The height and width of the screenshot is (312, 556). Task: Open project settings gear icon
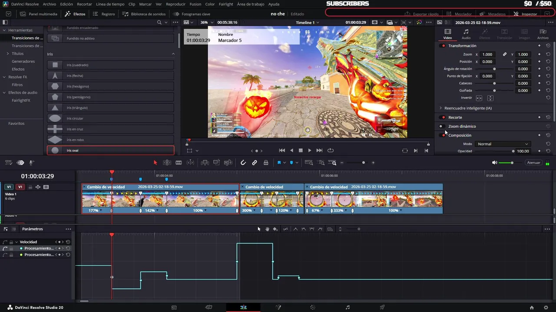(x=546, y=308)
